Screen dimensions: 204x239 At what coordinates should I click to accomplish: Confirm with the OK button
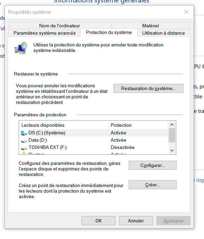(x=99, y=221)
